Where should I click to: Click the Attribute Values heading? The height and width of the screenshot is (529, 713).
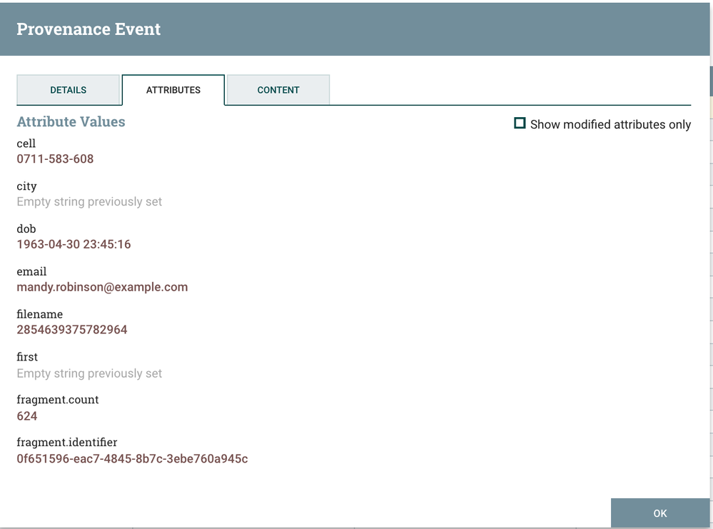(x=71, y=122)
